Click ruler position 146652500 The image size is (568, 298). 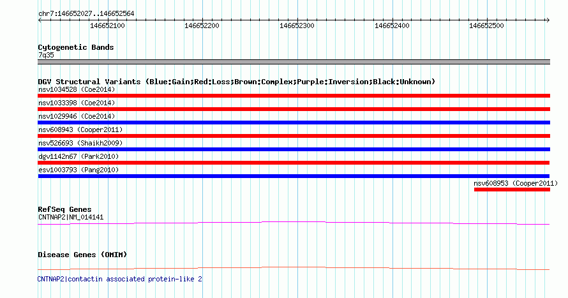[486, 26]
